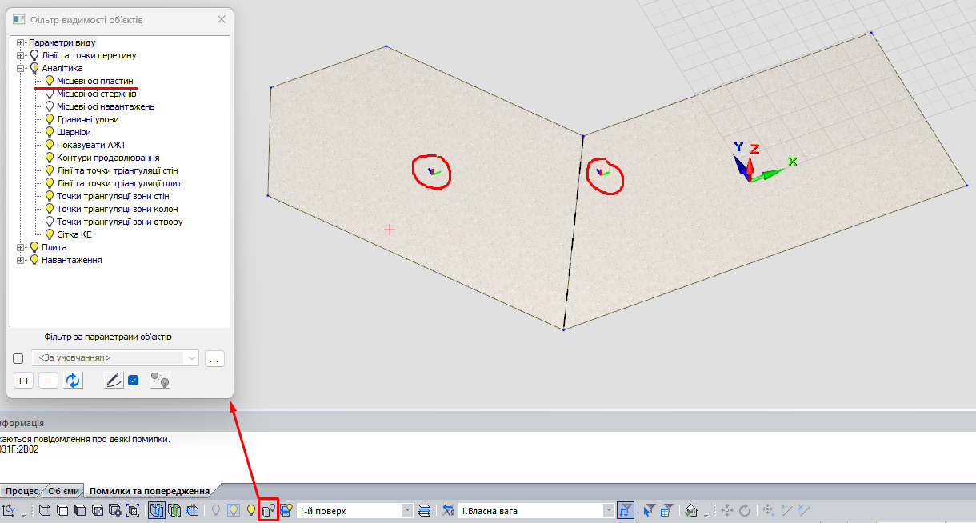Screen dimensions: 976x523
Task: Select the Сітка КЕ tree item
Action: (74, 234)
